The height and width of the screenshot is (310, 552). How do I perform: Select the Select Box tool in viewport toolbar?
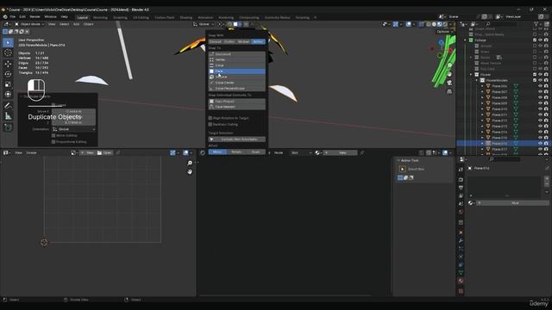[8, 42]
